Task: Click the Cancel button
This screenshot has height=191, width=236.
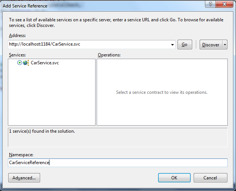Action: point(210,178)
